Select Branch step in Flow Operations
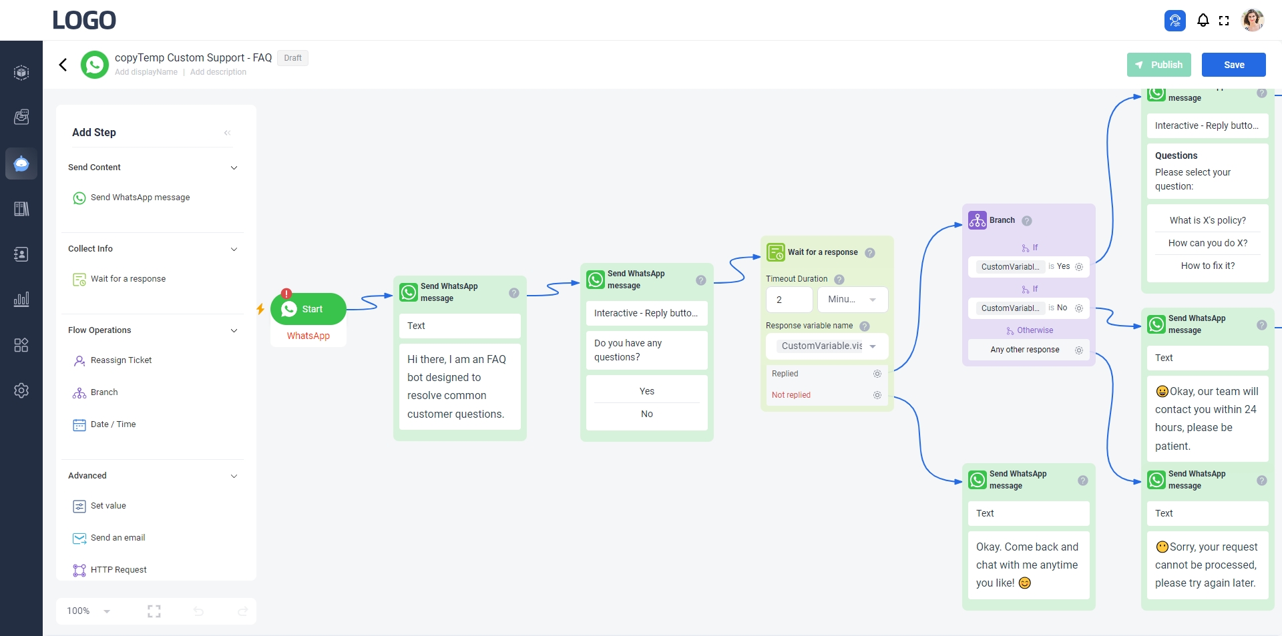This screenshot has width=1282, height=636. 104,392
